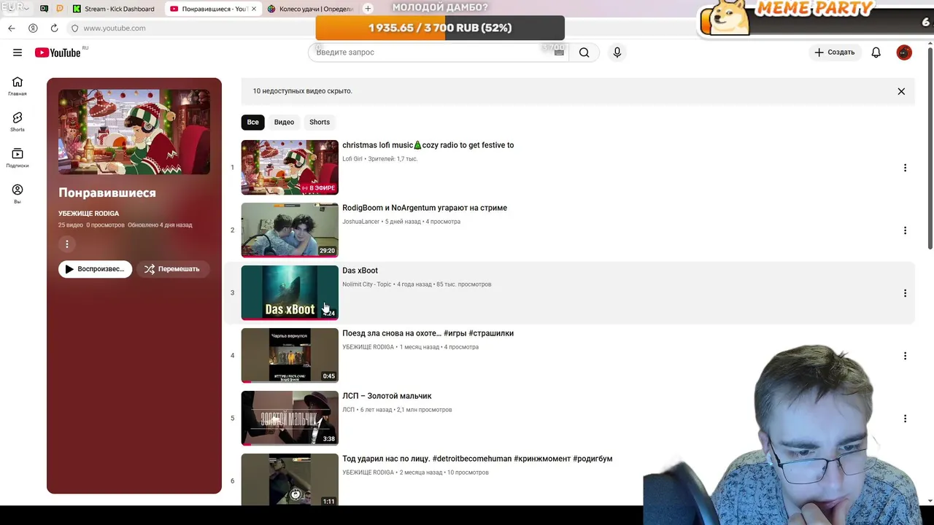Open Shorts in the left sidebar

(x=18, y=122)
